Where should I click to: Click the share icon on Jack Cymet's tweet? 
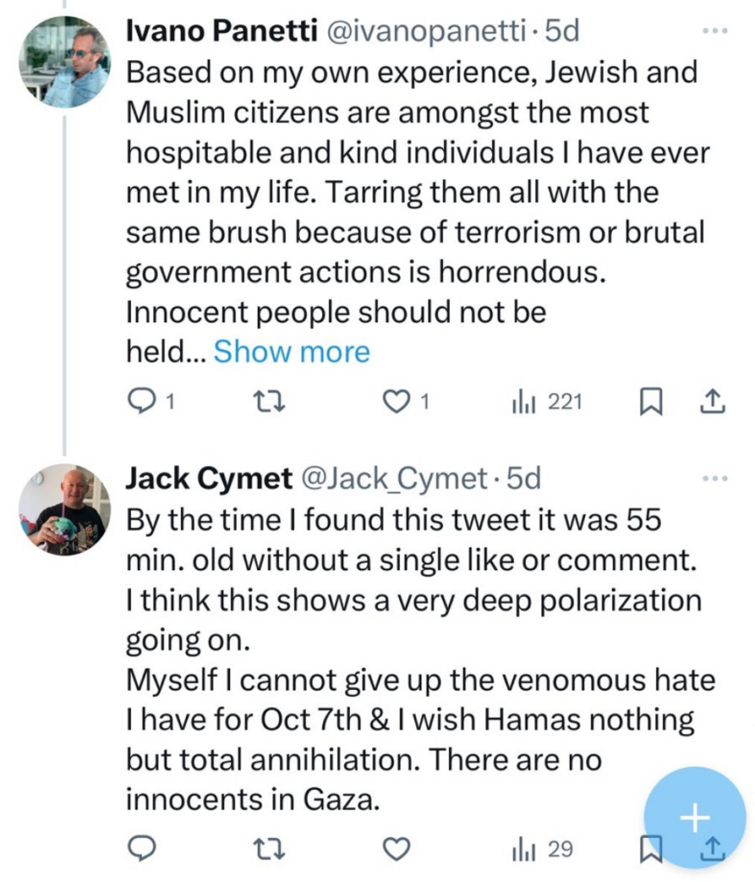point(714,849)
